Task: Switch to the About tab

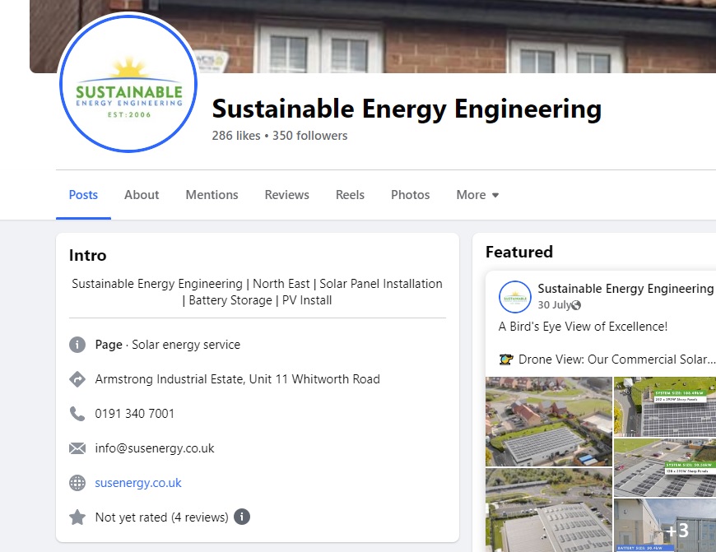Action: 142,195
